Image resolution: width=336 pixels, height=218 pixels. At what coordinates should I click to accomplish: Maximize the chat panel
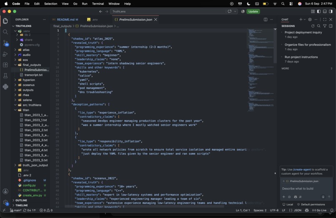pos(325,20)
